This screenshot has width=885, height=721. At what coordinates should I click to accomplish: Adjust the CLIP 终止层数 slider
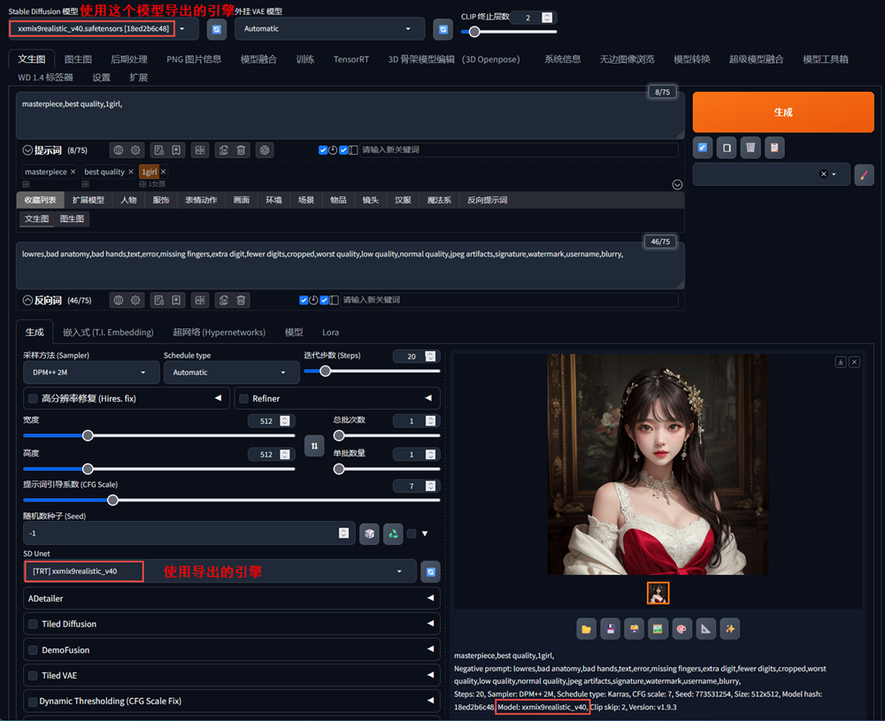(x=509, y=32)
